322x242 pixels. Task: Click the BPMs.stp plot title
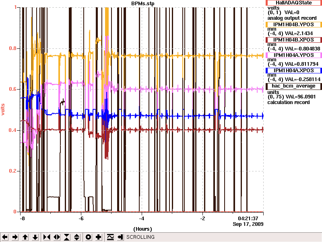pos(143,4)
